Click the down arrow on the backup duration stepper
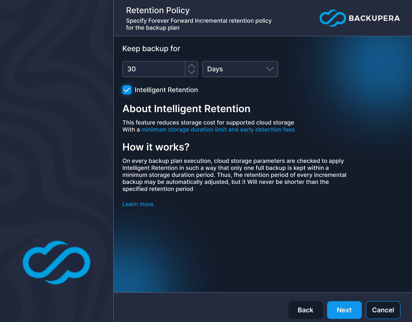This screenshot has height=322, width=412. (x=191, y=72)
